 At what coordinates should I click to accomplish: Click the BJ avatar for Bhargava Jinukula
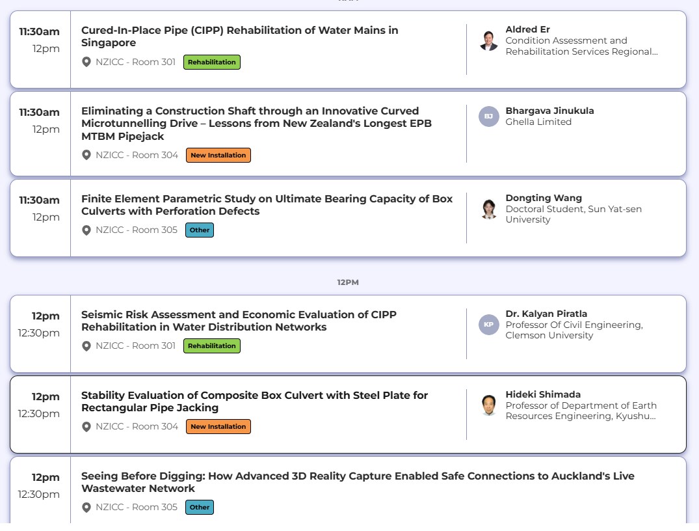click(x=489, y=116)
